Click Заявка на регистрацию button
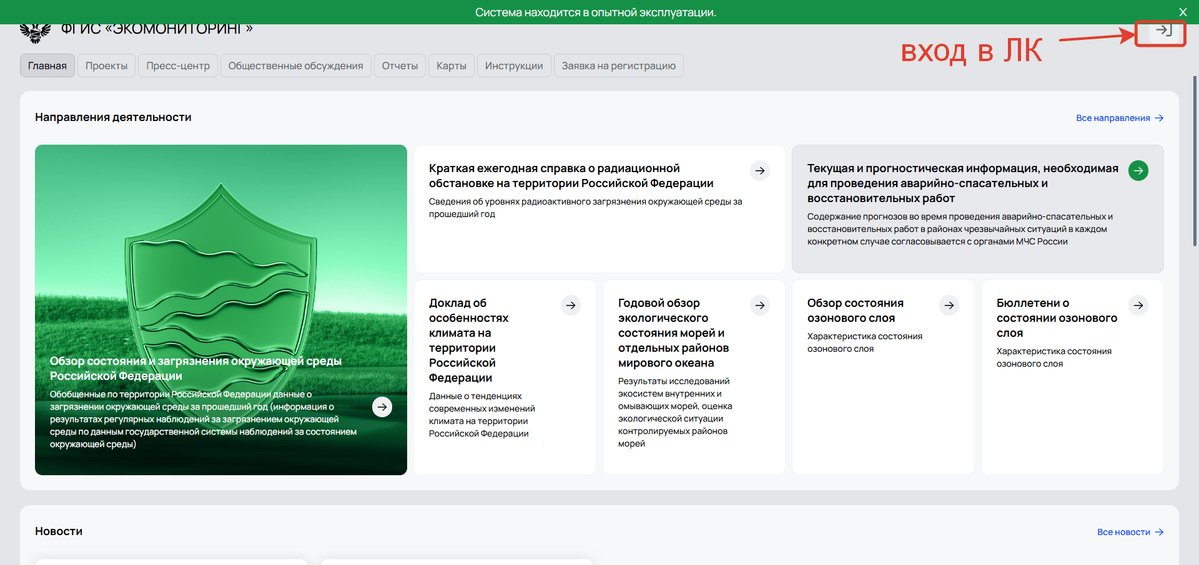1199x565 pixels. point(618,65)
